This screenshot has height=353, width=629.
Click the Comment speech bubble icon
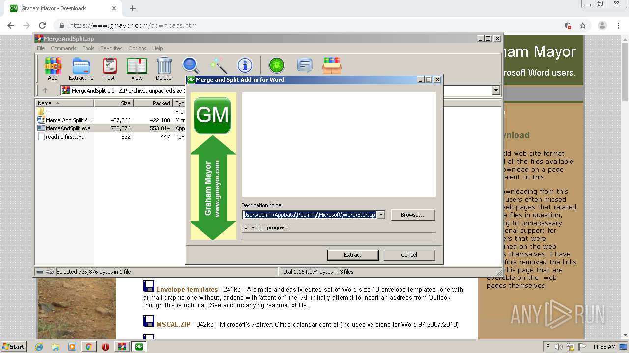pos(305,65)
